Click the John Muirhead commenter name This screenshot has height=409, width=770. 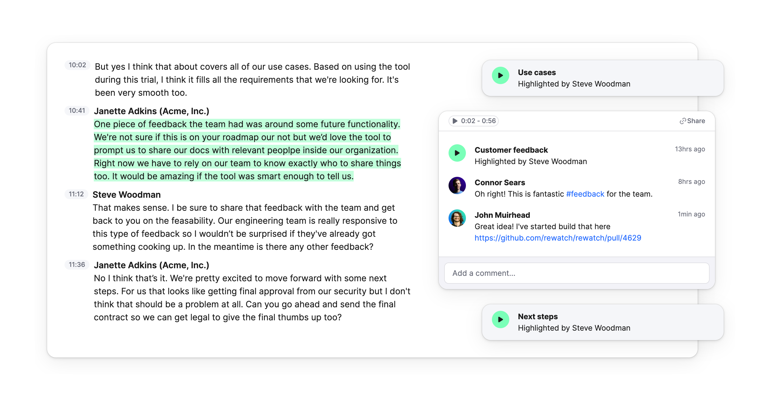pyautogui.click(x=502, y=215)
